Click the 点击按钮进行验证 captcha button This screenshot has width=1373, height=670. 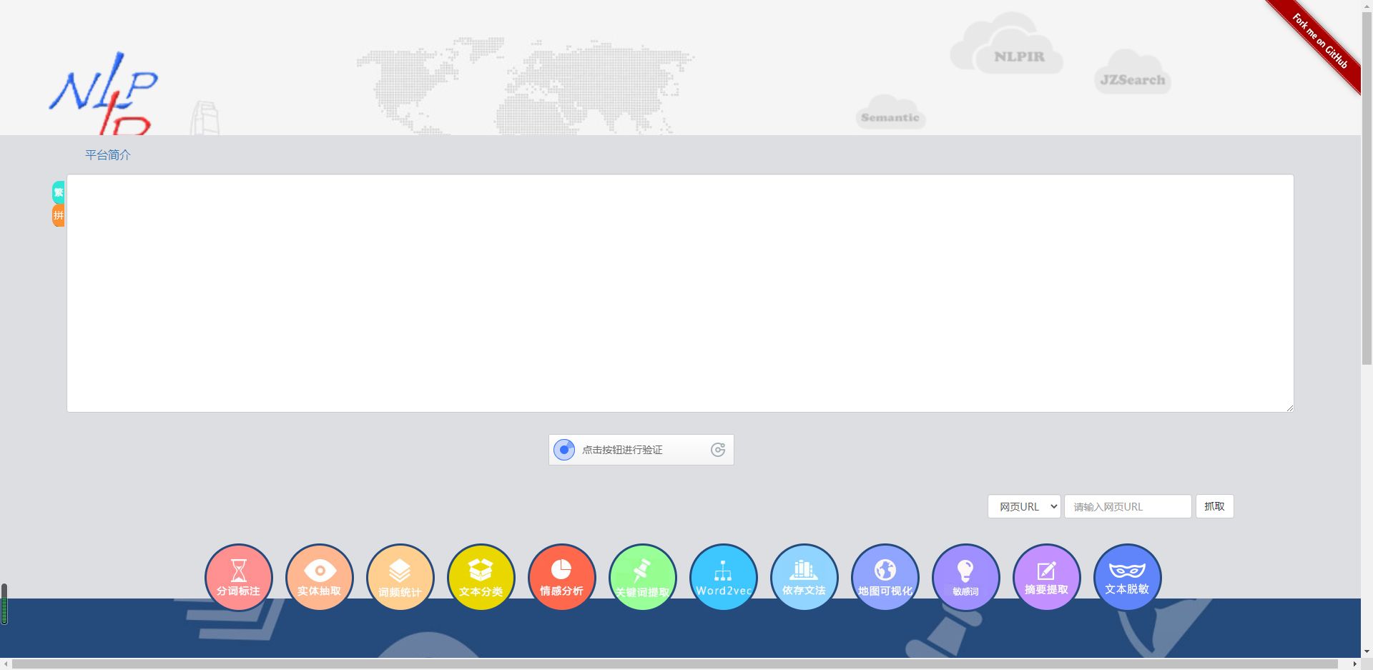641,450
